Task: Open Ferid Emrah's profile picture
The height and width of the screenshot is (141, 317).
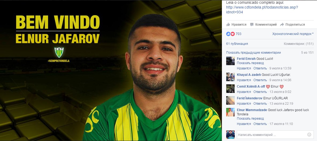Action: (x=230, y=61)
